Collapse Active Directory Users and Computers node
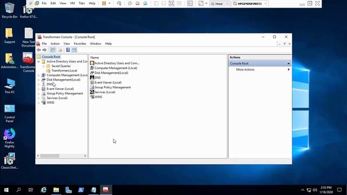This screenshot has height=195, width=347. pos(38,61)
